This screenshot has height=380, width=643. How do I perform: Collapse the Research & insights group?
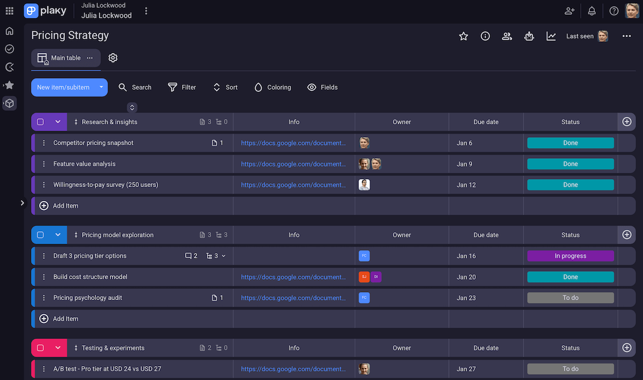pos(57,122)
